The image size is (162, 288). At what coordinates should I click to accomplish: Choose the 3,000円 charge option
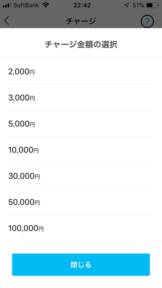click(81, 98)
